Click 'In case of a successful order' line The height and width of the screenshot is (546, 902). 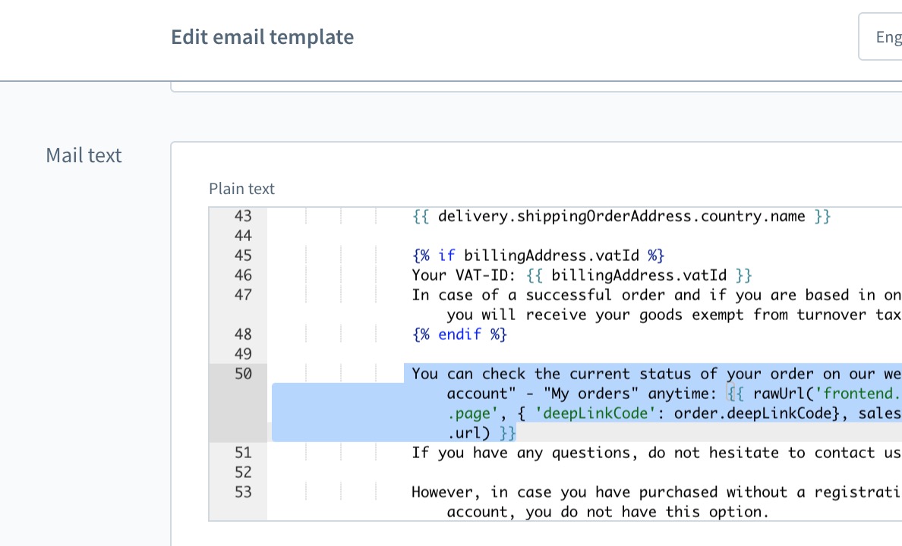point(656,295)
